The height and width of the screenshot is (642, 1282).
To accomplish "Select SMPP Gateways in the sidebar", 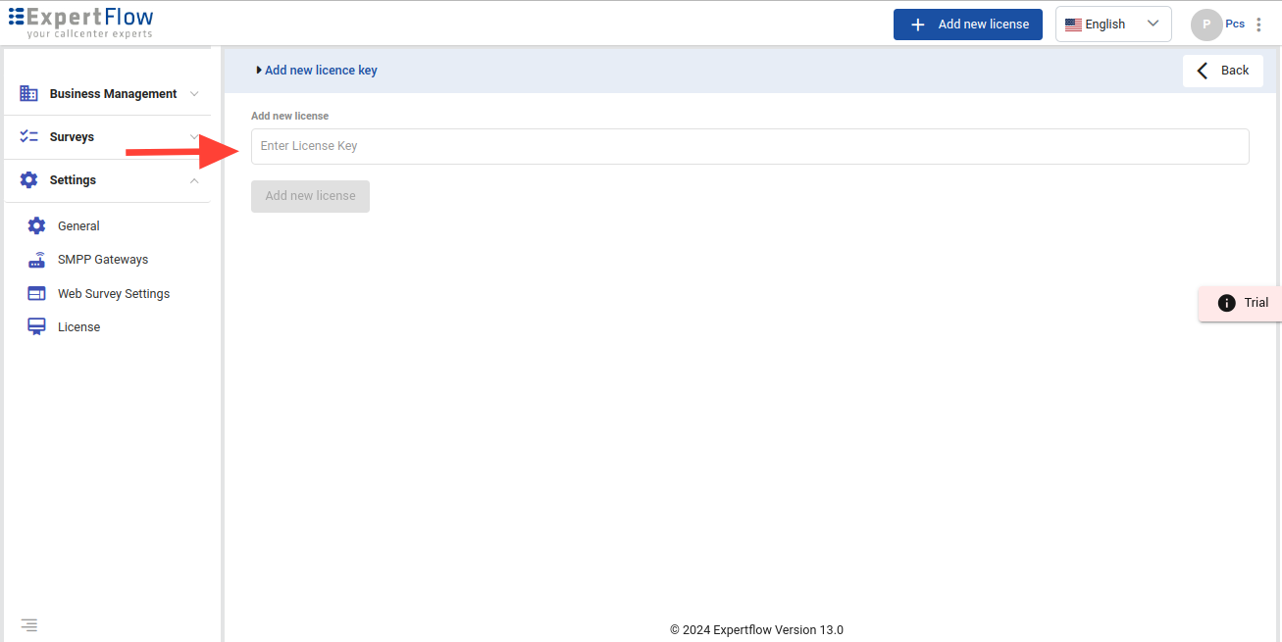I will pyautogui.click(x=103, y=260).
